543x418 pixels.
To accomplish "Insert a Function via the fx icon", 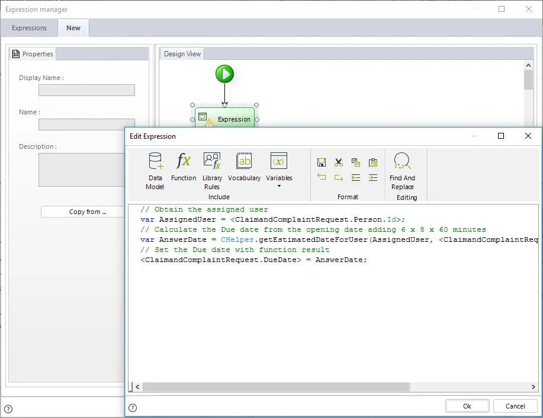I will (184, 167).
